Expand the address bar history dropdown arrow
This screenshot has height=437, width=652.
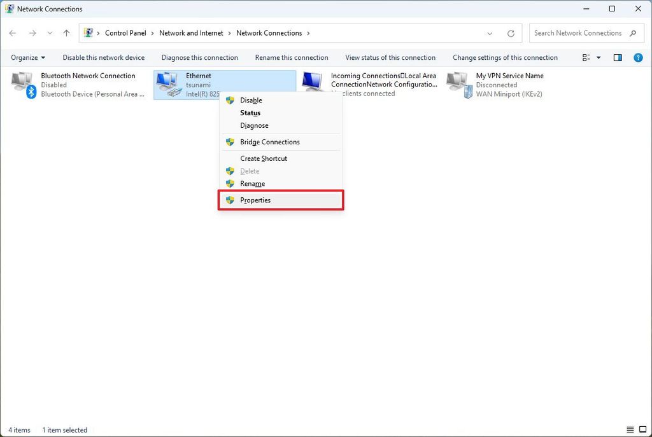pyautogui.click(x=489, y=33)
